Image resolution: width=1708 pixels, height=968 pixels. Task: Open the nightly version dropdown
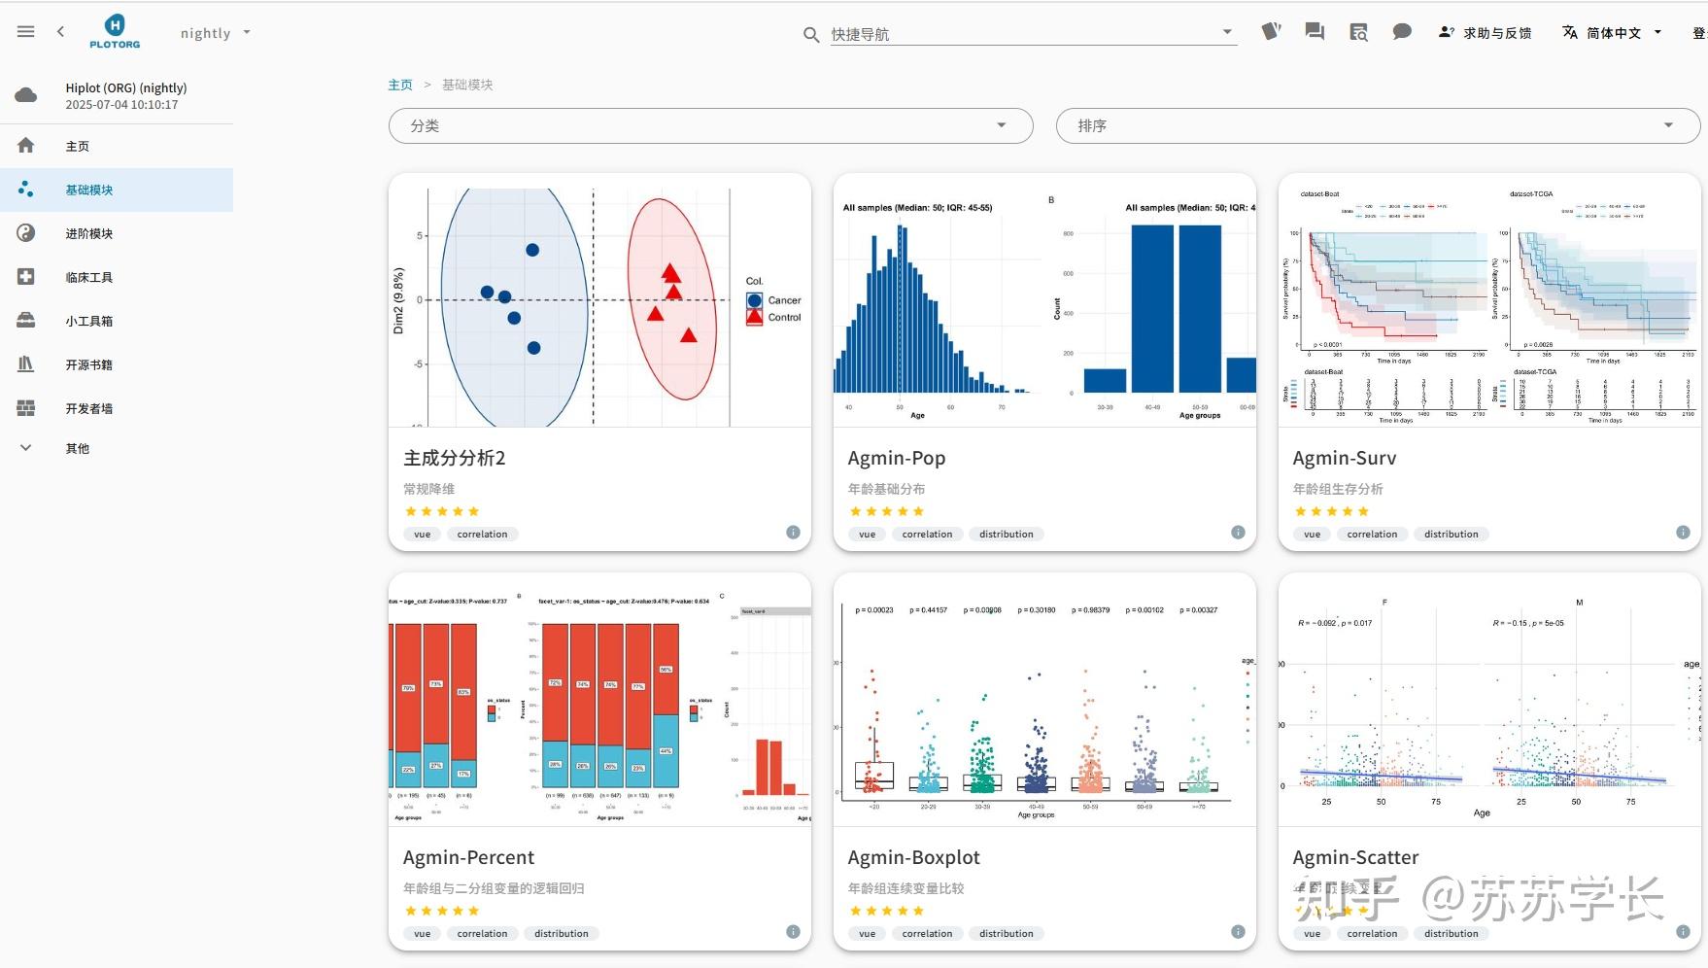(x=216, y=33)
